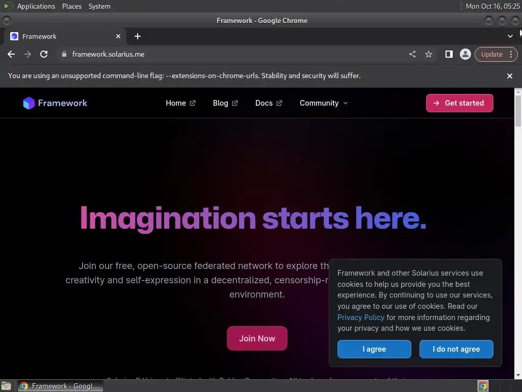The height and width of the screenshot is (392, 522).
Task: Click the address bar URL field
Action: (233, 54)
